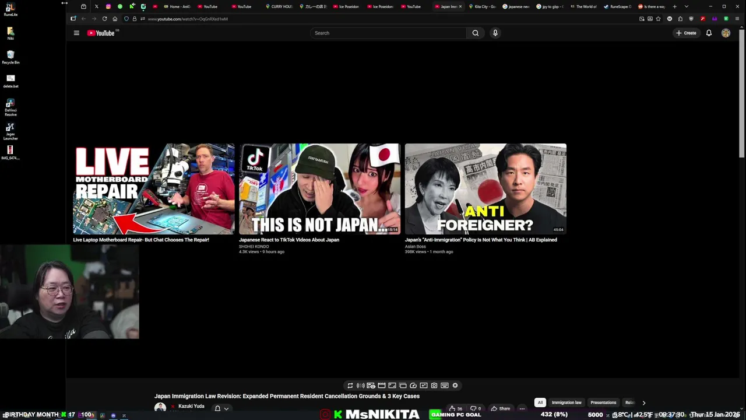The image size is (746, 420).
Task: Click the sound waves audio boost icon
Action: click(361, 386)
